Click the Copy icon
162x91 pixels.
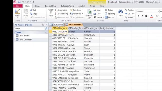pyautogui.click(x=31, y=14)
